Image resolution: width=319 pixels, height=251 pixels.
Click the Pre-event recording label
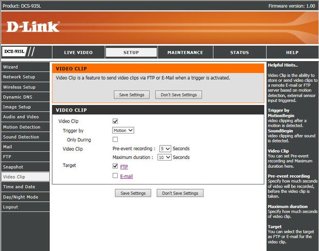click(x=134, y=149)
